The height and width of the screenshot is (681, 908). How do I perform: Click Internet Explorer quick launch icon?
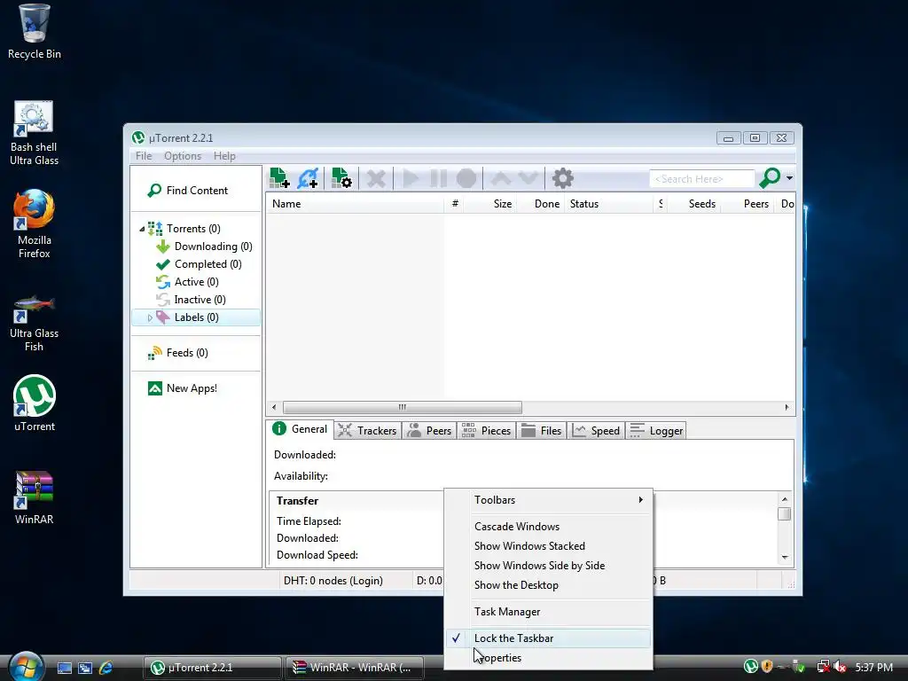coord(106,668)
